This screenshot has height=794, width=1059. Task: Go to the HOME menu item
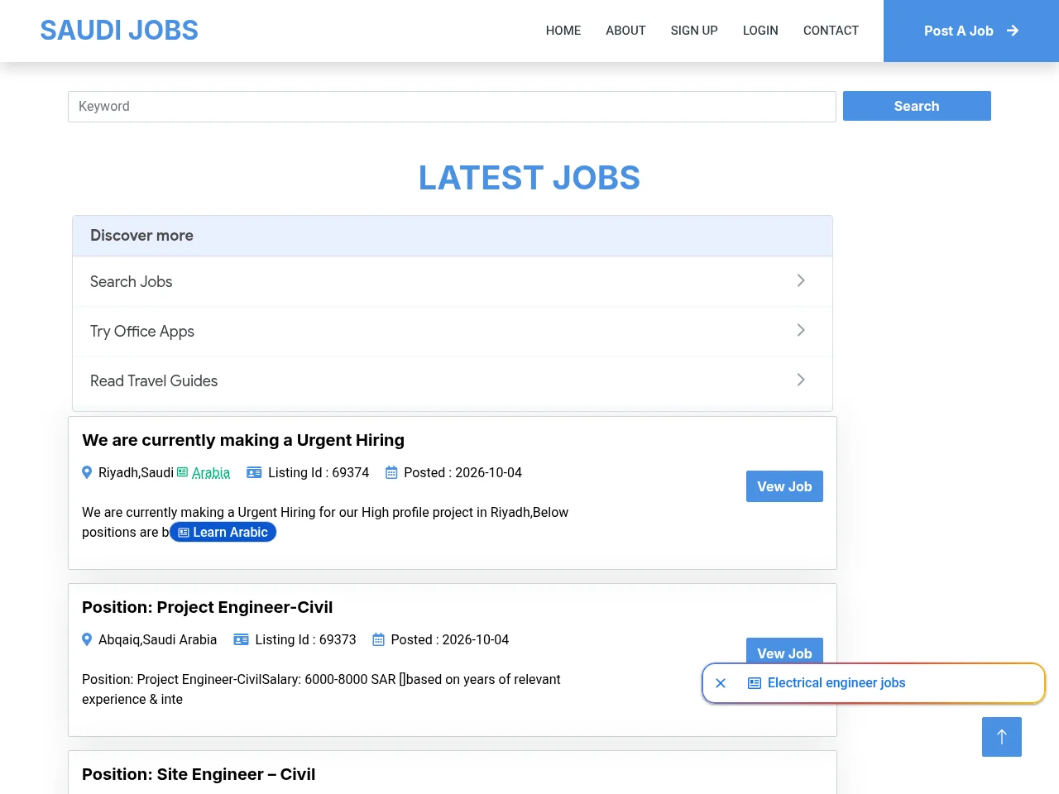(x=563, y=31)
